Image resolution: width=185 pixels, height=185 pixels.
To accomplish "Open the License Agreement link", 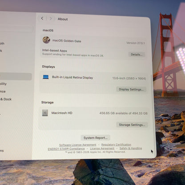I will point(102,149).
